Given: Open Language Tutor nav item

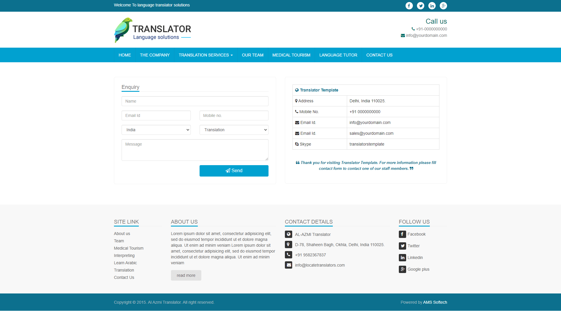Looking at the screenshot, I should click(338, 55).
